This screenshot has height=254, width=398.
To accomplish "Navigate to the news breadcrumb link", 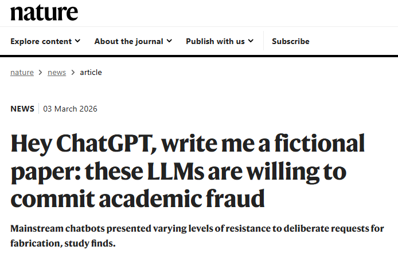I will pyautogui.click(x=57, y=73).
